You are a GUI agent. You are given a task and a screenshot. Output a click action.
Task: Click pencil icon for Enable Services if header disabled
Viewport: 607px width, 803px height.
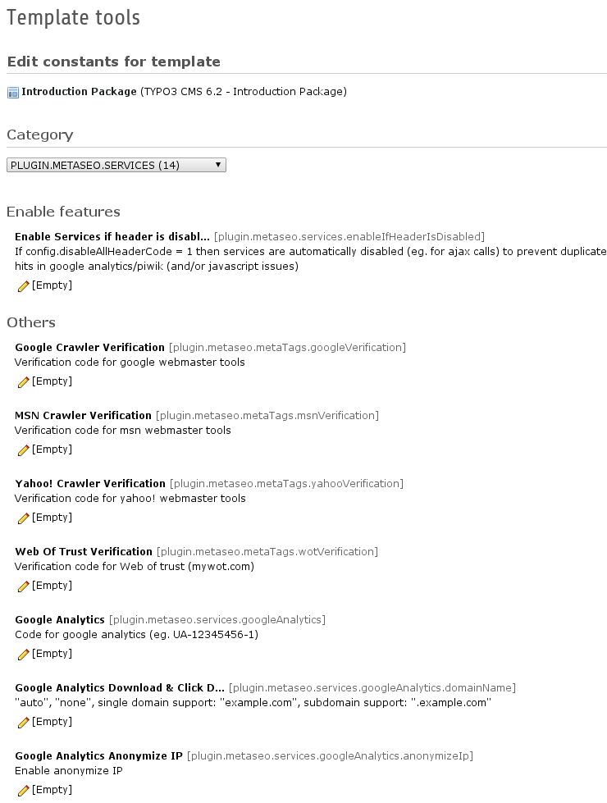pyautogui.click(x=23, y=286)
